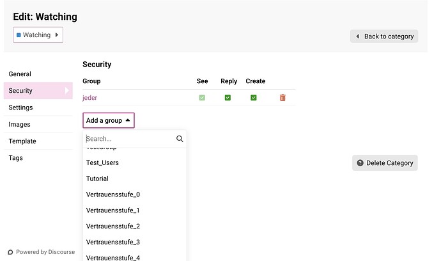Collapse the Add a group dropdown
Viewport: 441px width, 261px height.
(x=109, y=120)
